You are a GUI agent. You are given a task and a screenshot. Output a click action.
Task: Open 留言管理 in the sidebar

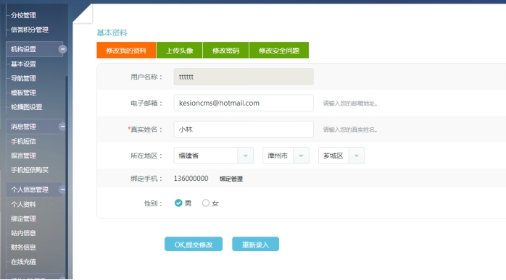(x=23, y=156)
